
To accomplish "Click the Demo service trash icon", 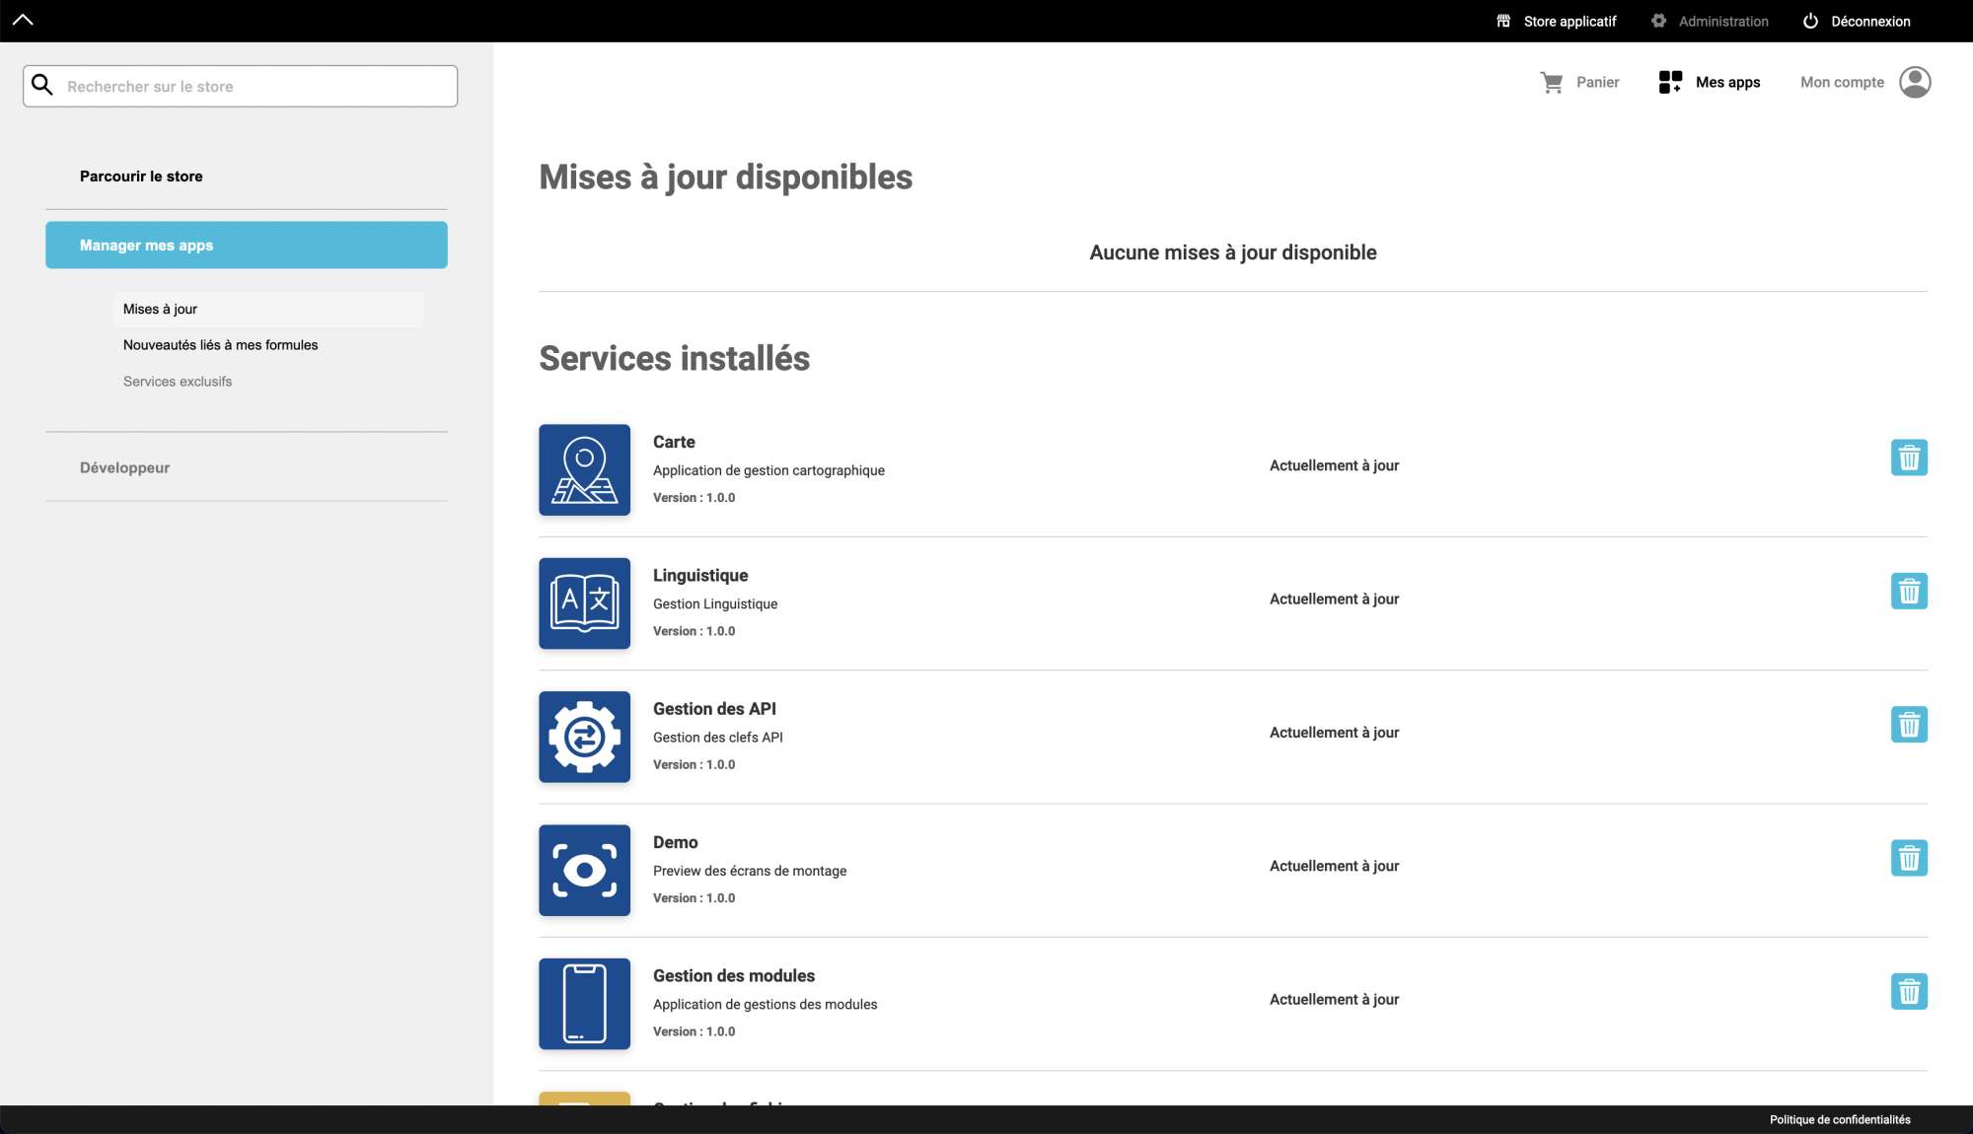I will pyautogui.click(x=1909, y=858).
